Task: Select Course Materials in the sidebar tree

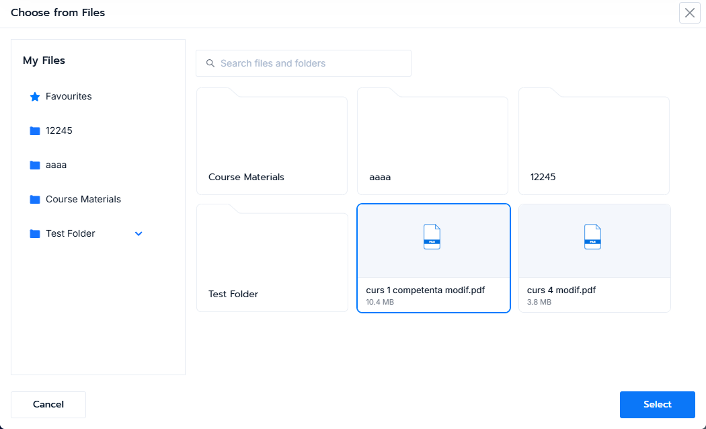Action: point(83,199)
